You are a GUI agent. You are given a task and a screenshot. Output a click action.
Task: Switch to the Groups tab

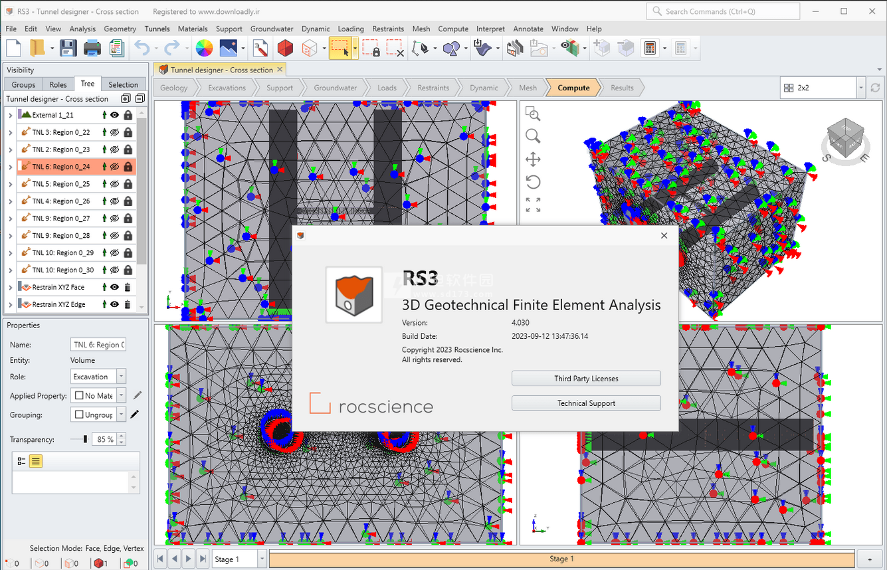[x=23, y=84]
